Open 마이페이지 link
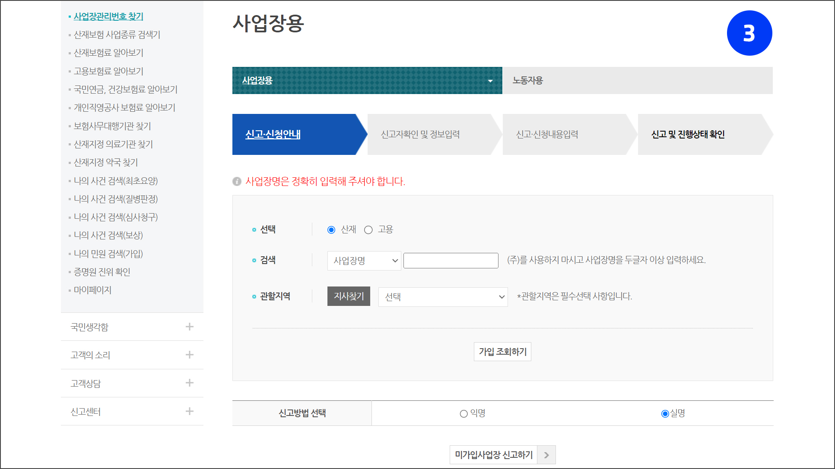Image resolution: width=835 pixels, height=469 pixels. pyautogui.click(x=92, y=290)
